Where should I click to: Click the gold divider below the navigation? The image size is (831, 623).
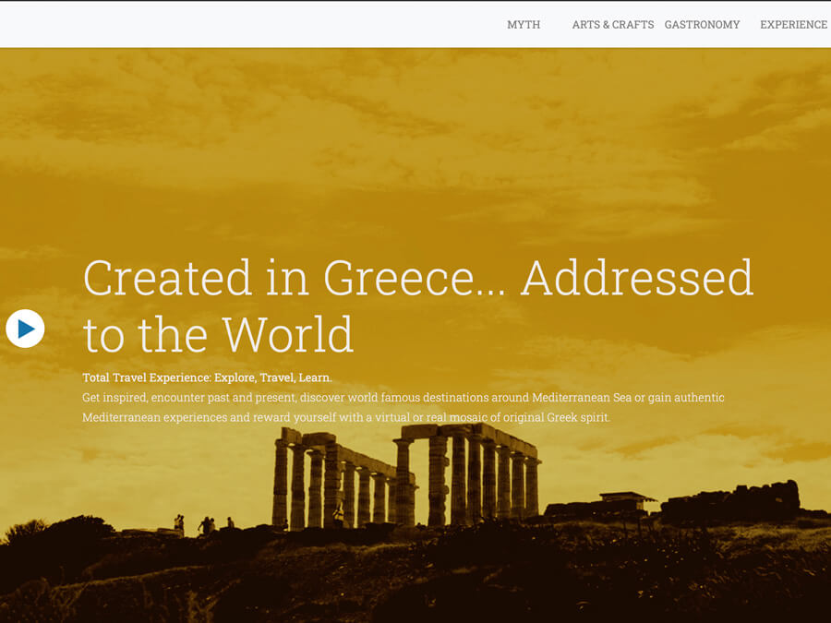tap(415, 50)
